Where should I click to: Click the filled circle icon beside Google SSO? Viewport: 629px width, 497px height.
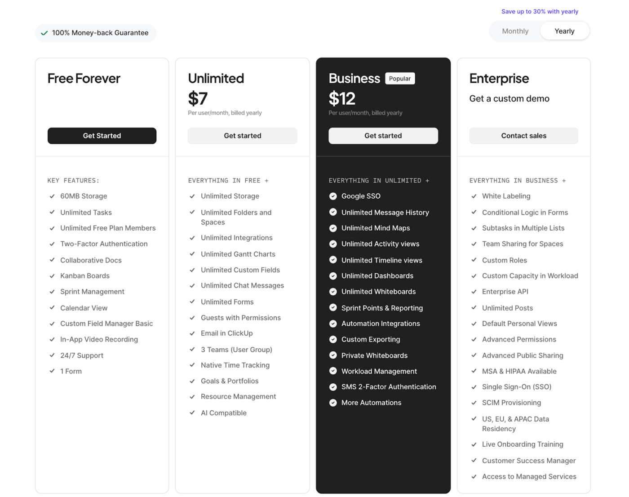[x=333, y=196]
